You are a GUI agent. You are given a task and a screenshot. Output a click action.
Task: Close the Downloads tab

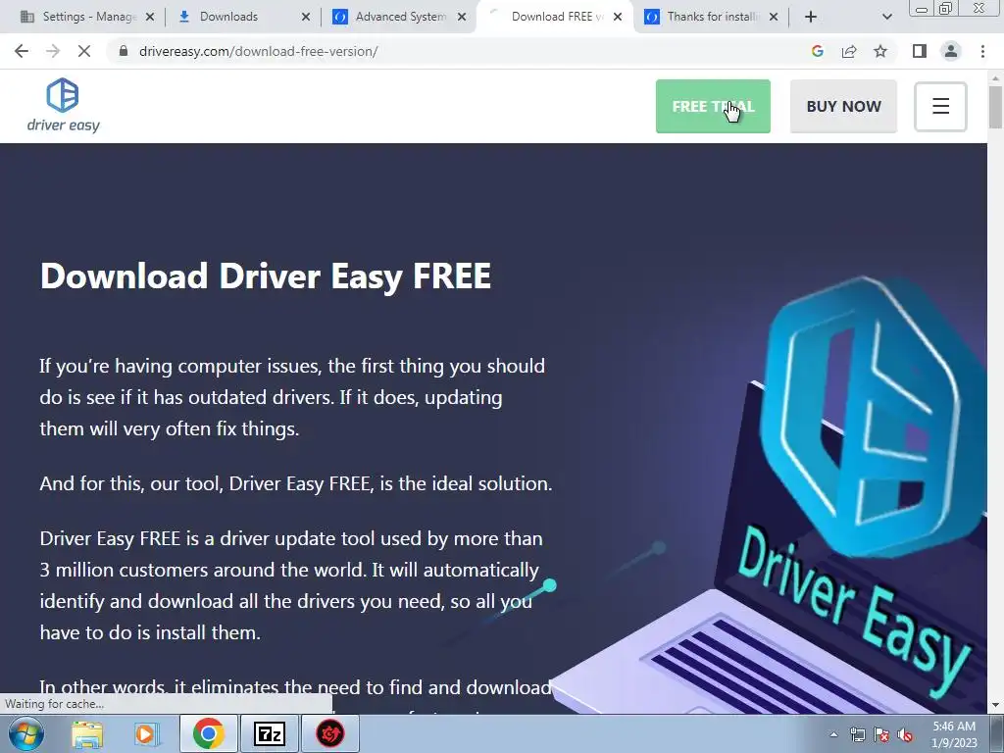tap(306, 18)
